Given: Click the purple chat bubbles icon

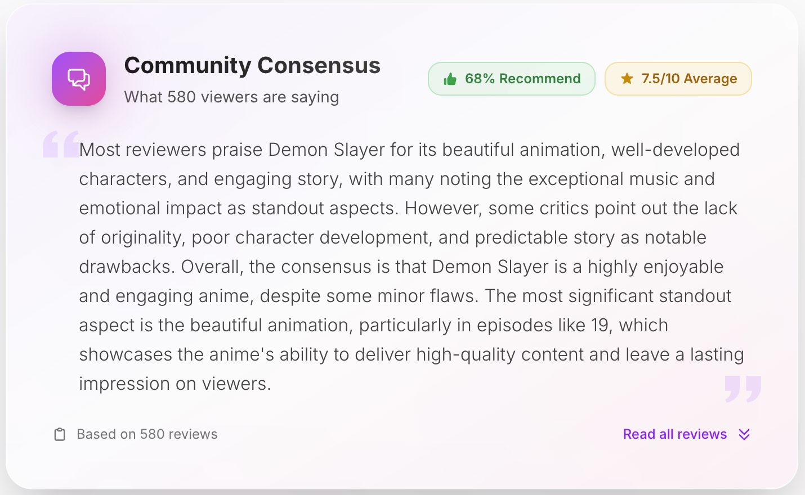Looking at the screenshot, I should 79,79.
